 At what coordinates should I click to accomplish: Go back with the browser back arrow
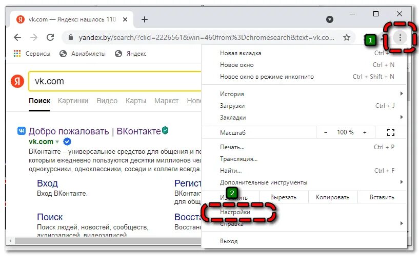(x=17, y=37)
